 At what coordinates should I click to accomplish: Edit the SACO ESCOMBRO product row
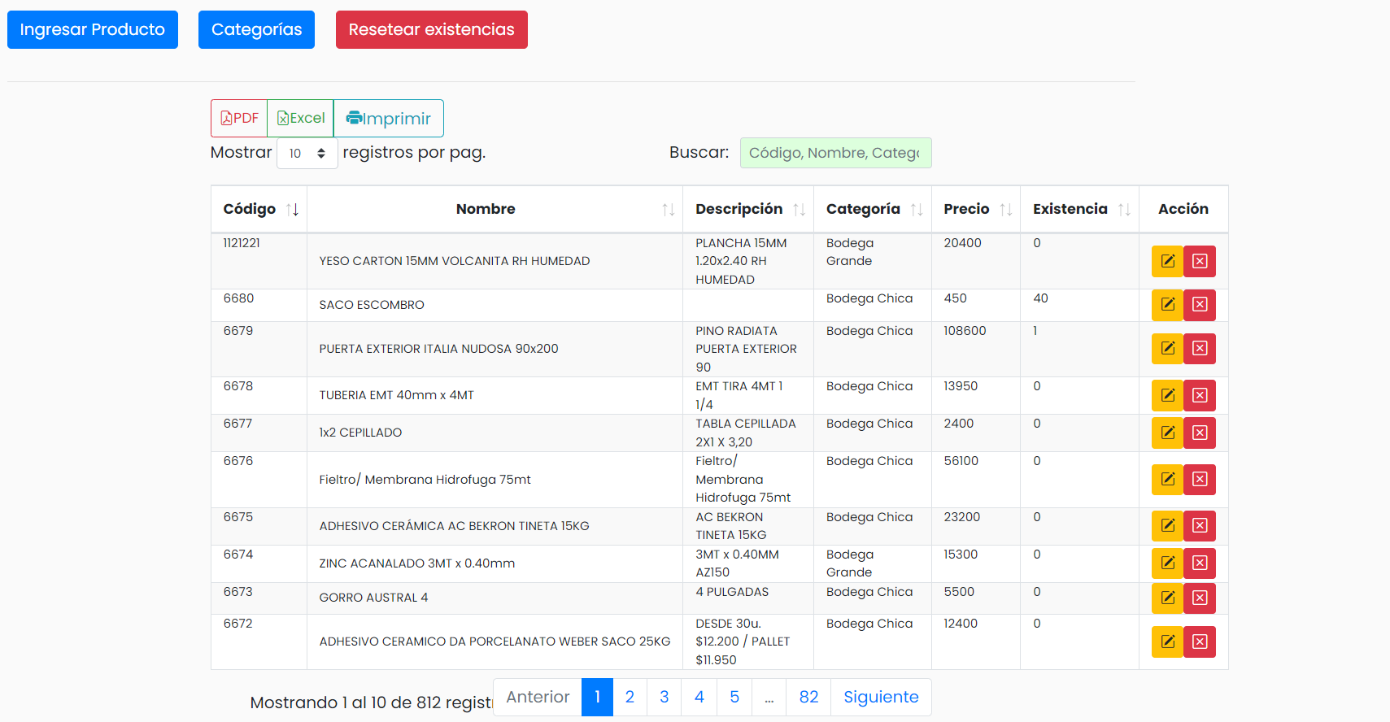[x=1167, y=305]
